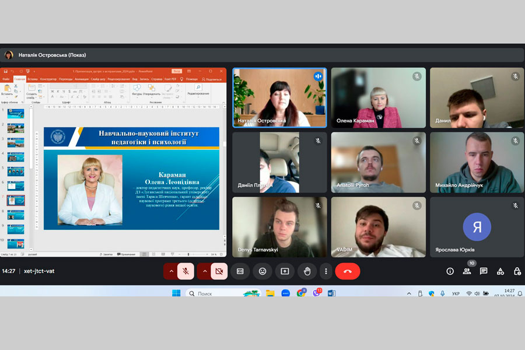The image size is (525, 350).
Task: Open the Анимация ribbon tab
Action: tap(82, 79)
